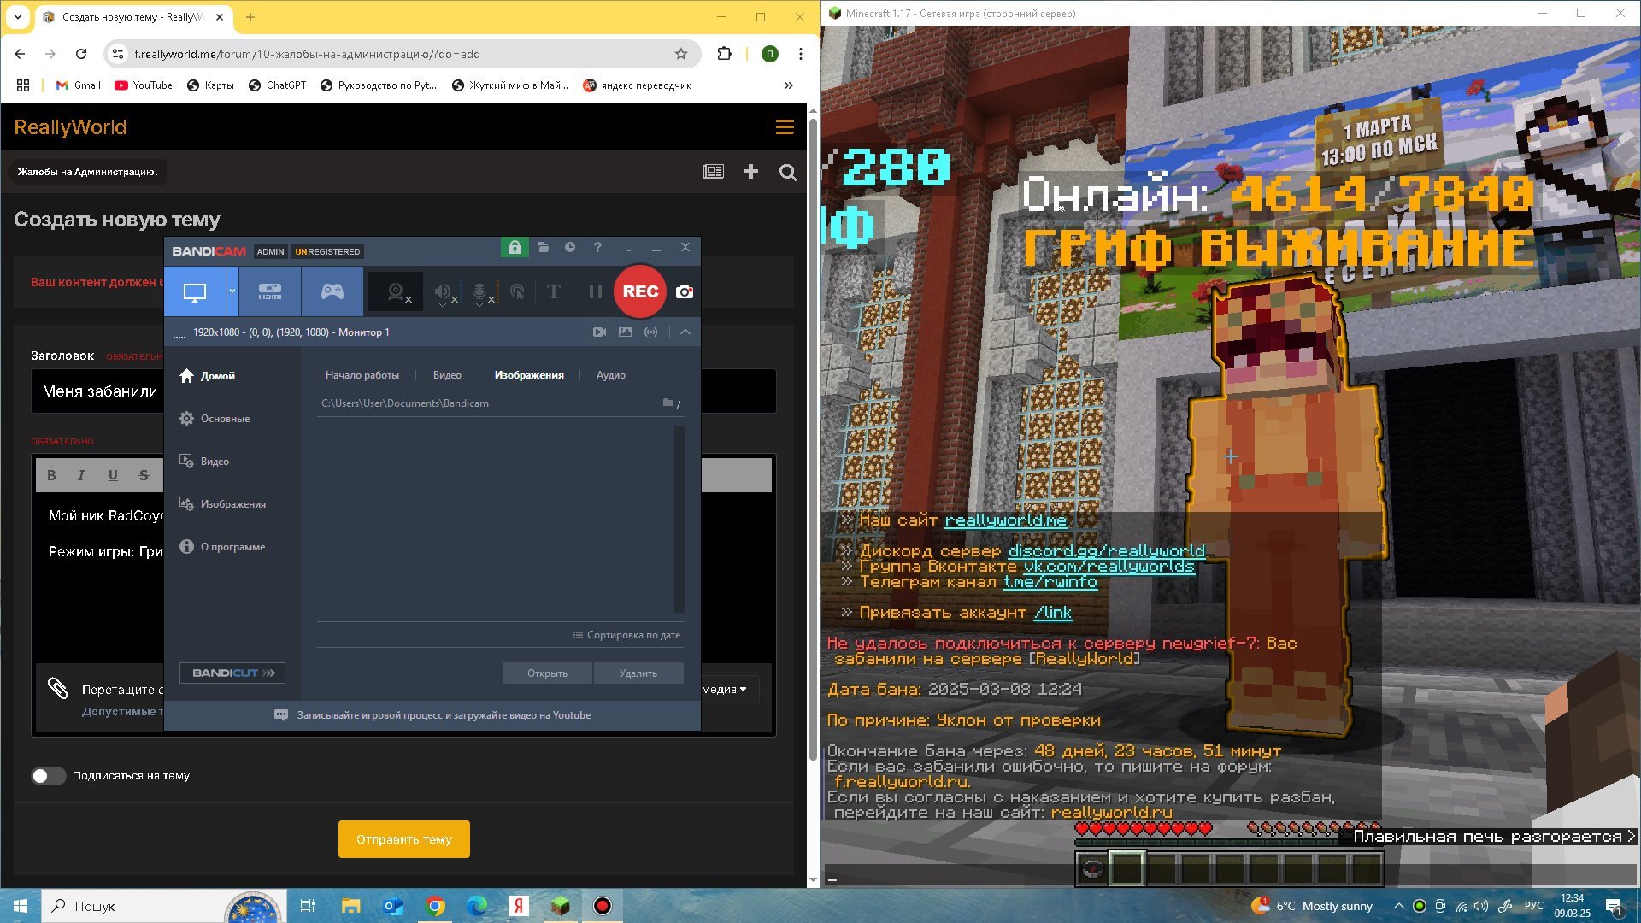Open Bandicam output folder icon in title bar
Screen dimensions: 1641x923
point(543,247)
